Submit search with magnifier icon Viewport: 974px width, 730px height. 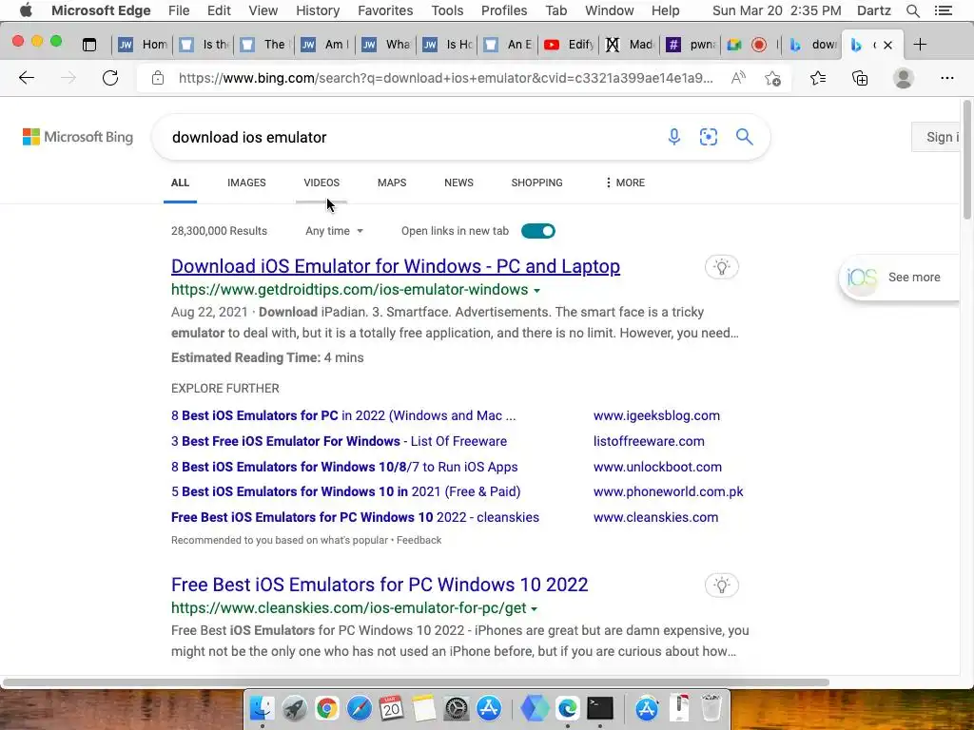pyautogui.click(x=744, y=137)
